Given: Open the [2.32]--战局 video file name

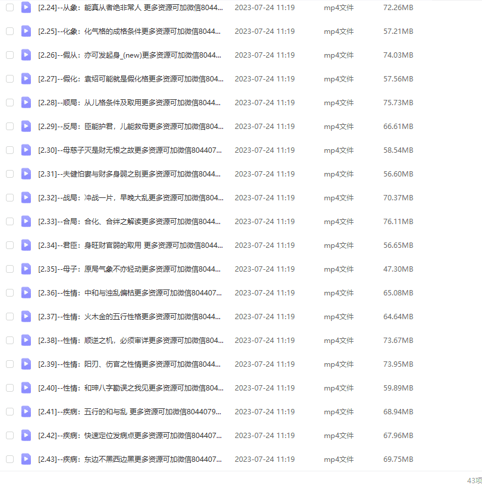Looking at the screenshot, I should pyautogui.click(x=131, y=197).
